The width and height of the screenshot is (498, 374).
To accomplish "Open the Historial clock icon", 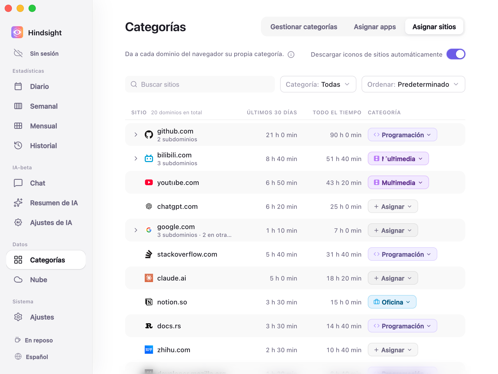I will coord(18,145).
